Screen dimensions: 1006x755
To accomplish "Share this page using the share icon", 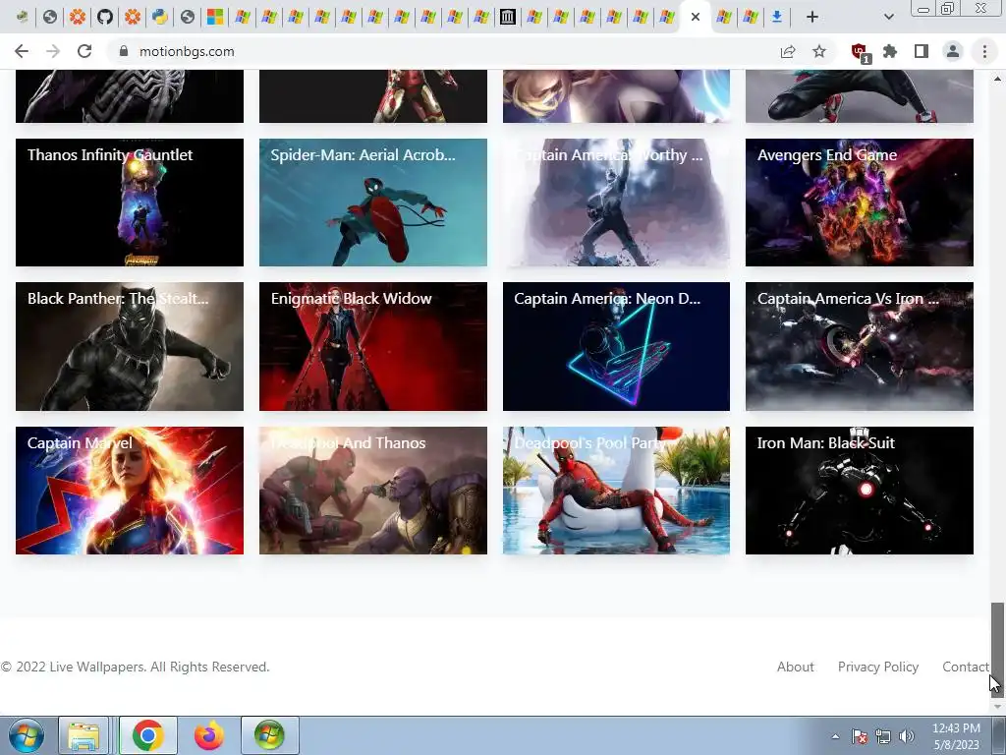I will (788, 51).
